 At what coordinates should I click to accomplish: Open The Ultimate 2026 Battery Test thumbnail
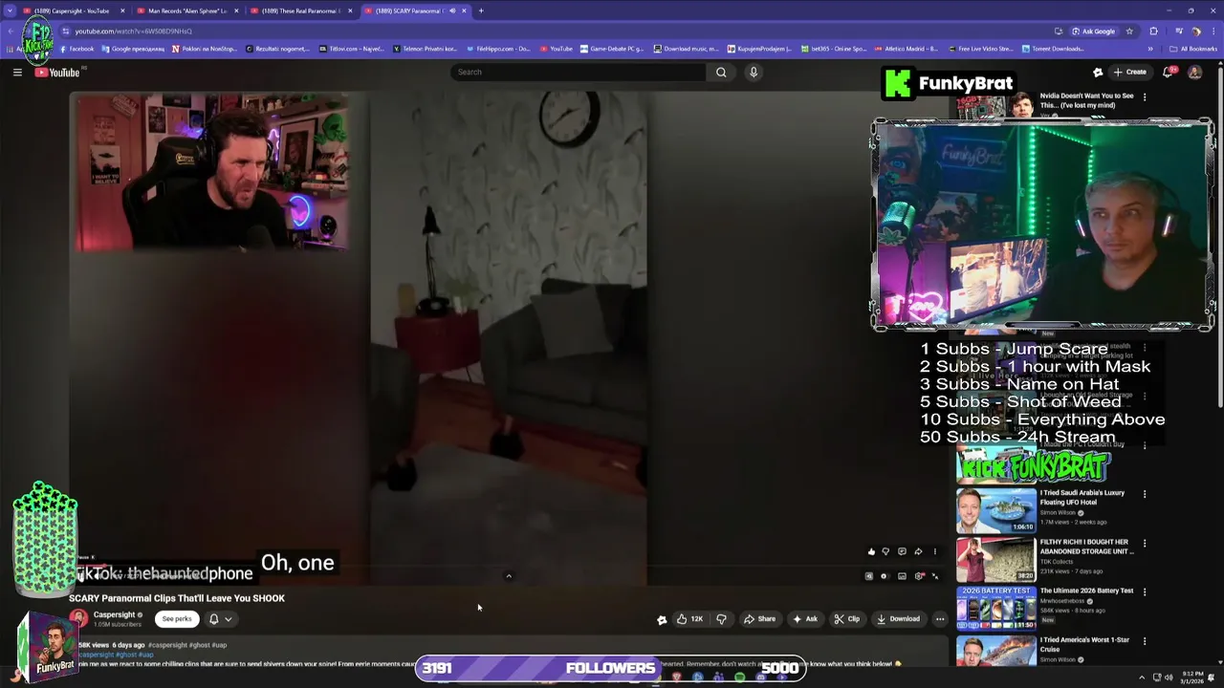click(996, 608)
